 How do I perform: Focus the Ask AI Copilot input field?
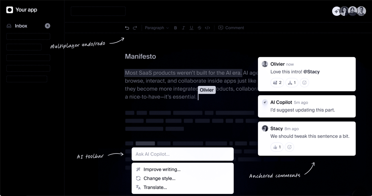click(x=183, y=154)
